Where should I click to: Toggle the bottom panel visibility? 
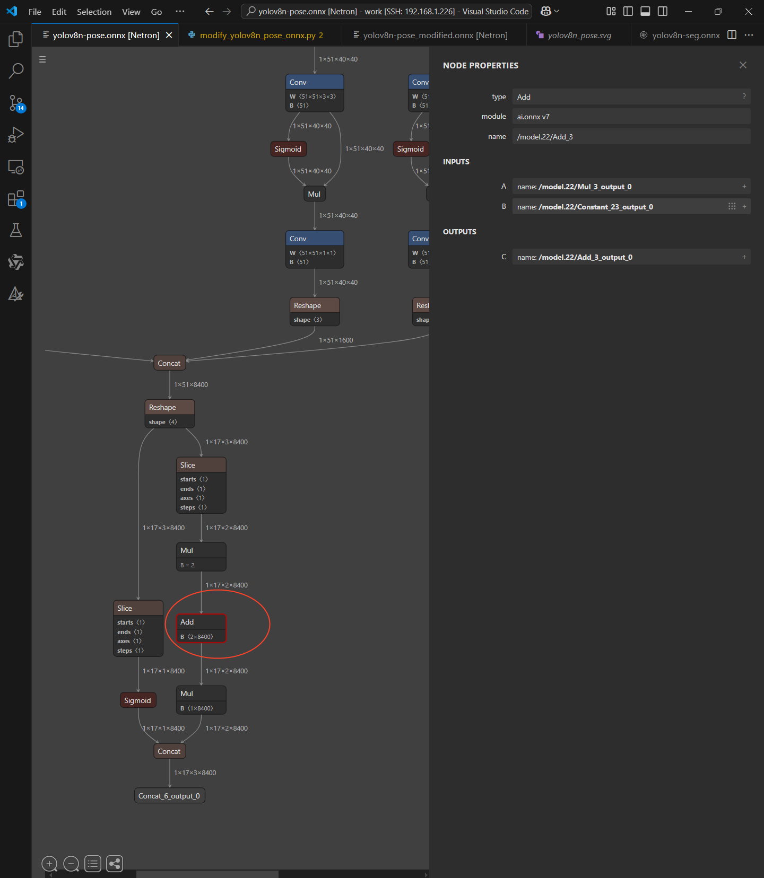[645, 11]
